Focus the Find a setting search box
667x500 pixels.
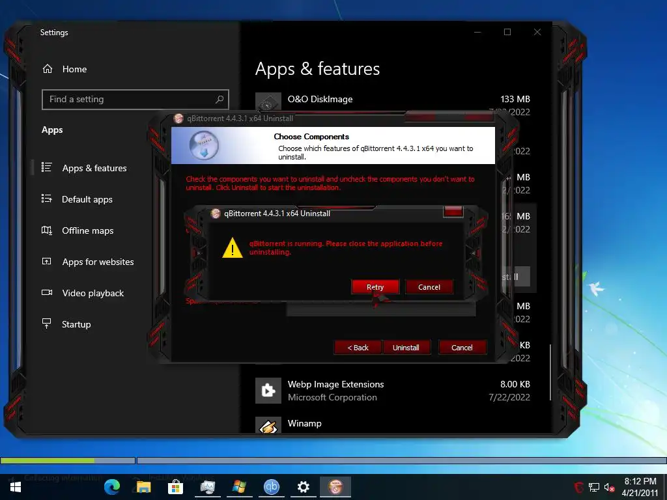[x=135, y=100]
